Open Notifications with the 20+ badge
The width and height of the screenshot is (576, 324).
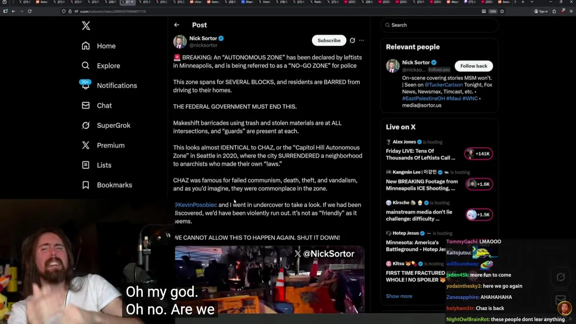(x=109, y=85)
